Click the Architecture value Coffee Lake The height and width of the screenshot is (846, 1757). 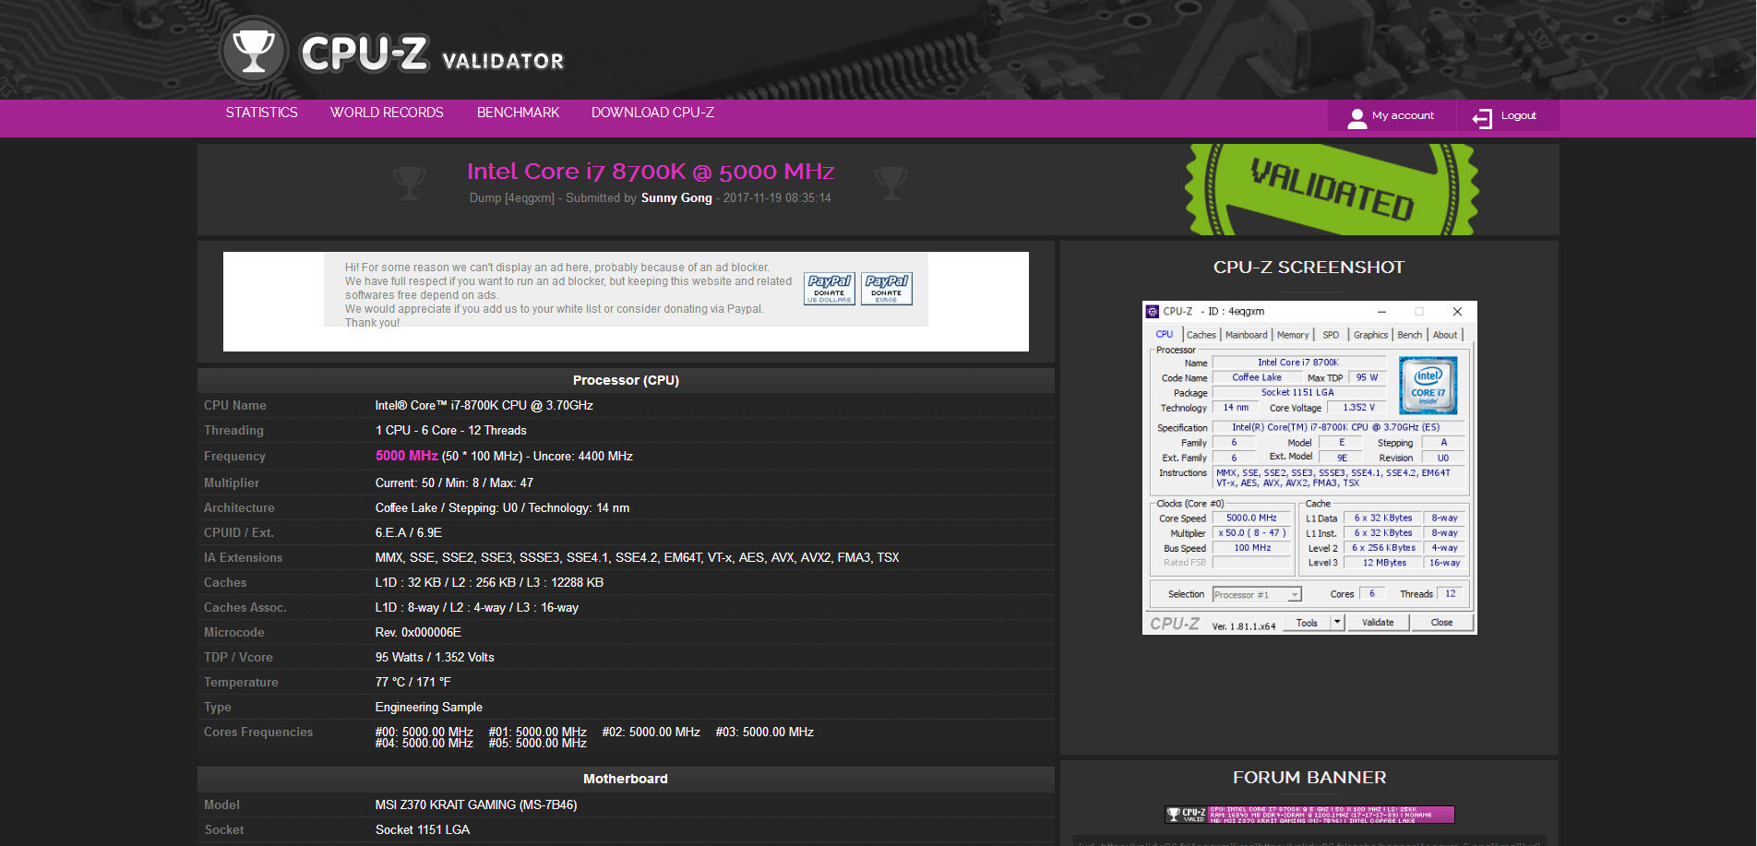point(502,507)
